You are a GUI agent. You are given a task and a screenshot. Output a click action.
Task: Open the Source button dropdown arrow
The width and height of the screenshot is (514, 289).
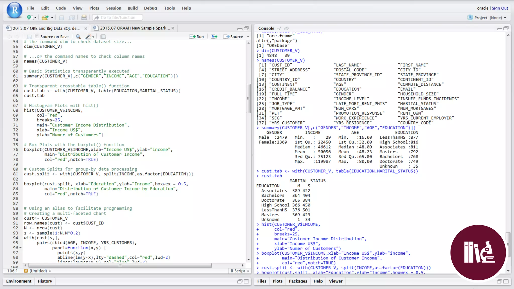(x=248, y=37)
